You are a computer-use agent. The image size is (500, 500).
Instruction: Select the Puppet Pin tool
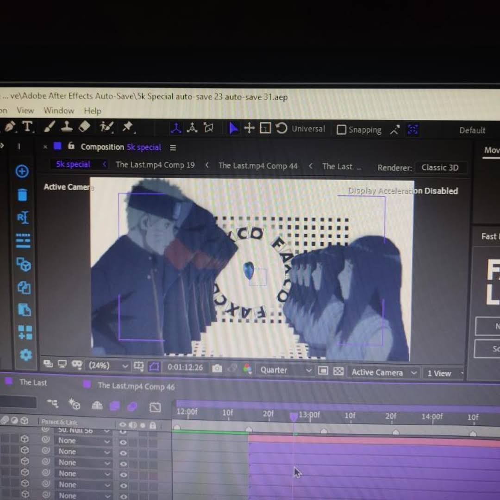(x=128, y=127)
